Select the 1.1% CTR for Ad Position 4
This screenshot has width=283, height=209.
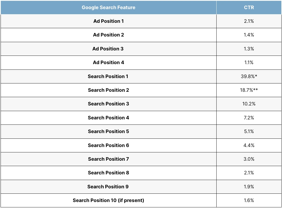(x=249, y=63)
